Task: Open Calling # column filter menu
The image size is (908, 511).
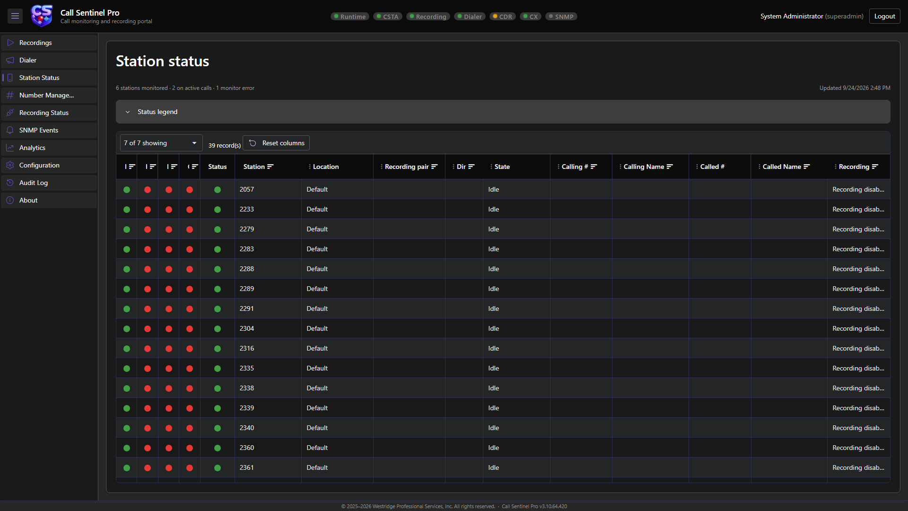Action: 594,167
